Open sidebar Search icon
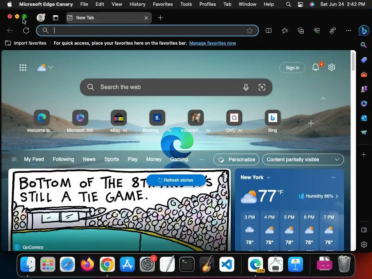Image resolution: width=372 pixels, height=279 pixels. [364, 45]
